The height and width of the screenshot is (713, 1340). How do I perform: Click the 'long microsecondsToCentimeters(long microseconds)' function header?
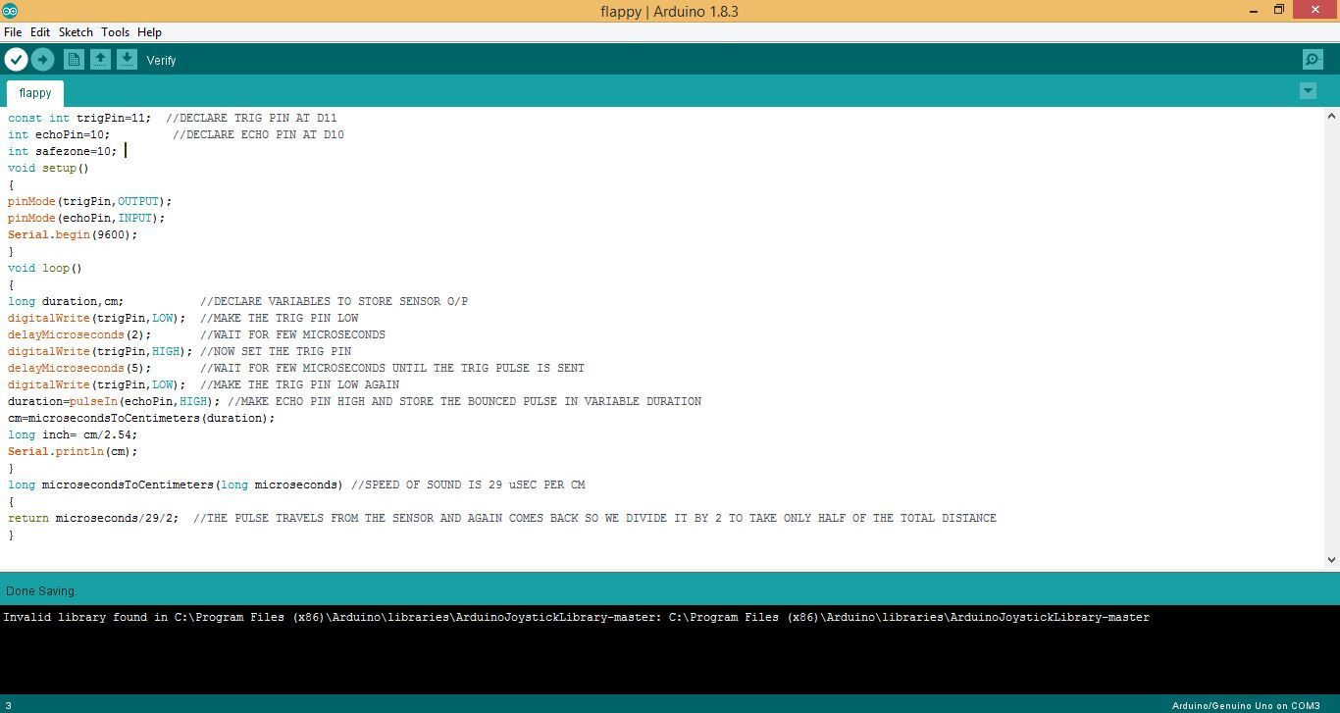tap(176, 484)
